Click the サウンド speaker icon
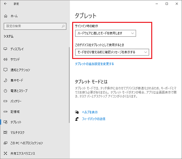This screenshot has height=159, width=182. pyautogui.click(x=5, y=59)
